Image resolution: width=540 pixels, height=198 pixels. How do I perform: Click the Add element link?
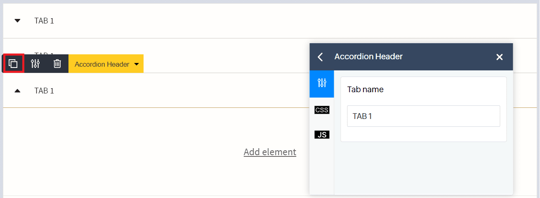(x=270, y=152)
